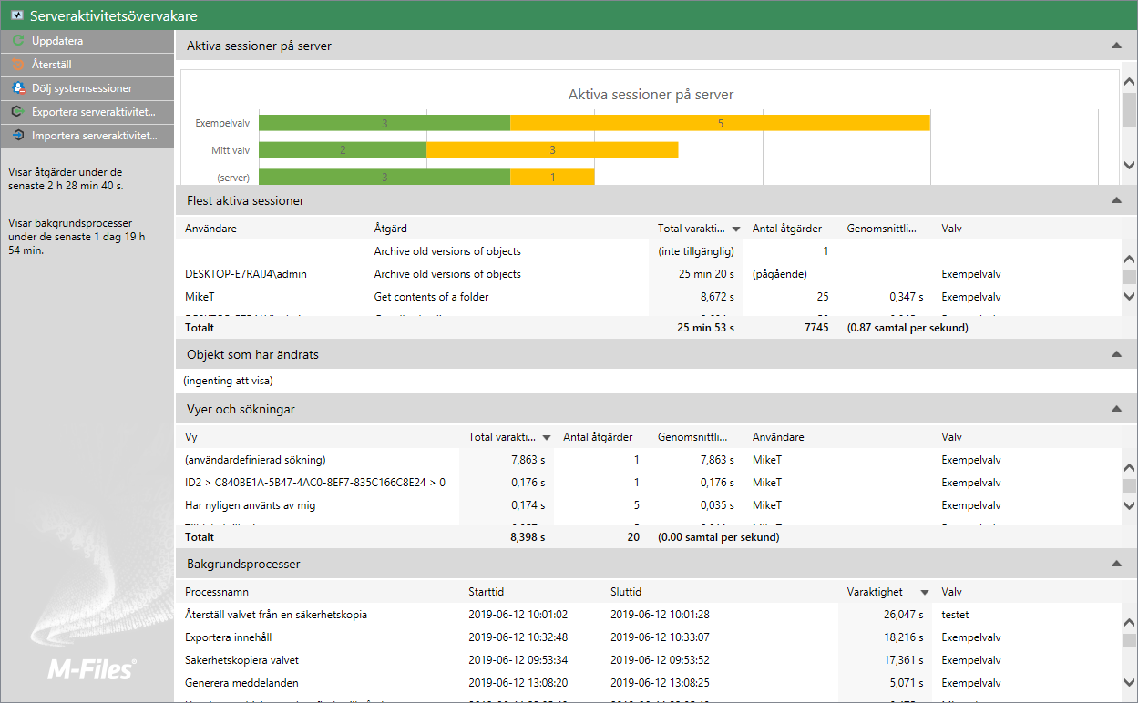The width and height of the screenshot is (1138, 703).
Task: Click sessions table scroll down arrow
Action: tap(1129, 297)
